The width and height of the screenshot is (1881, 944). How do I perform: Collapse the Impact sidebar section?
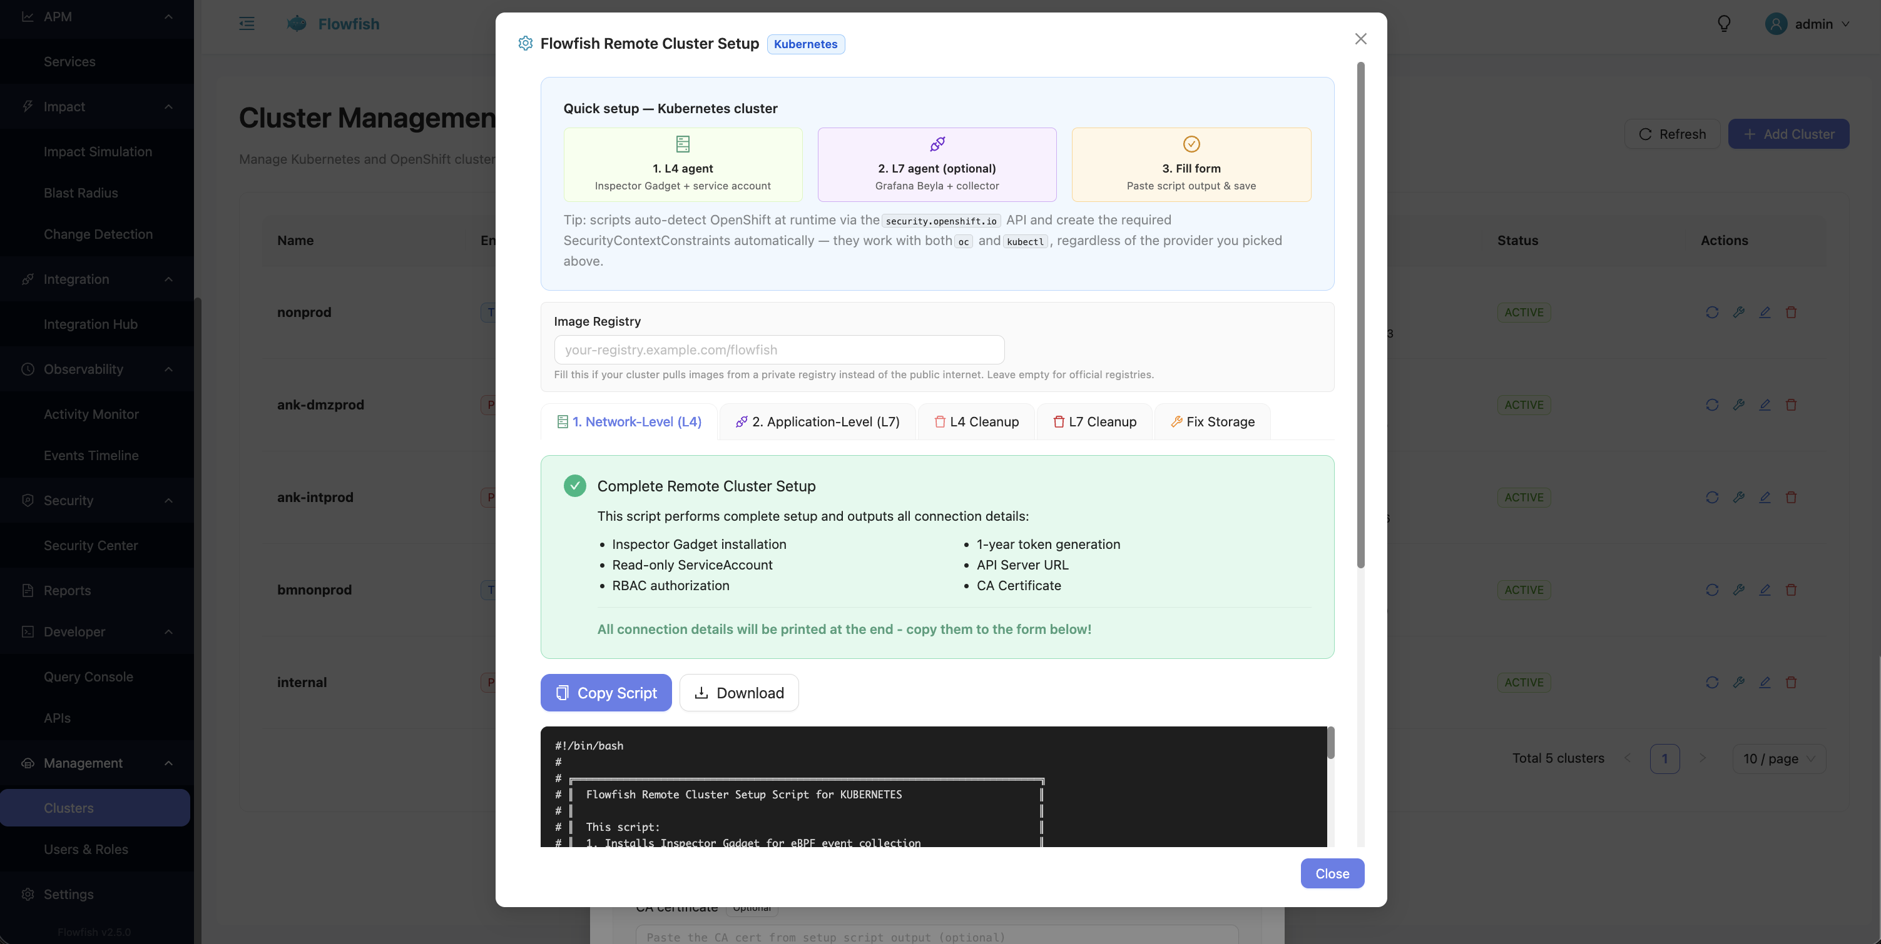click(x=169, y=106)
